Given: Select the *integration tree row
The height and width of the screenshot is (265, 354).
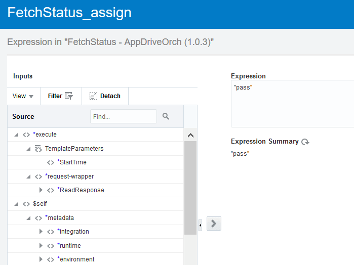Looking at the screenshot, I should (x=96, y=232).
